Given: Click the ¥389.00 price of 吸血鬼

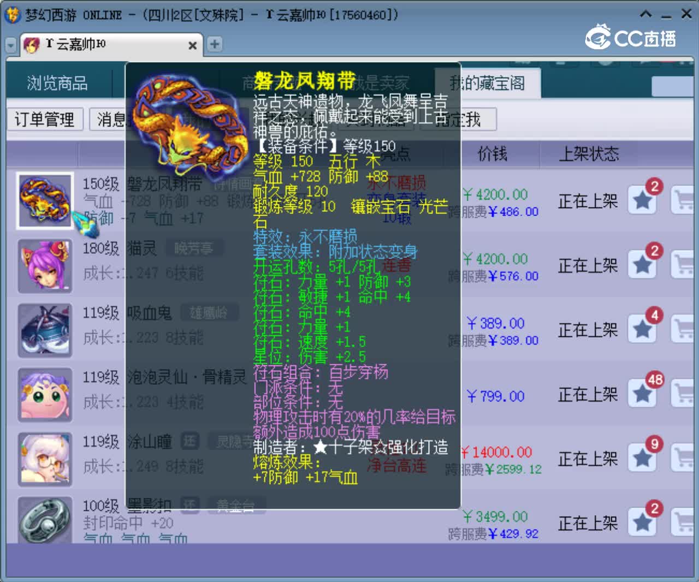Looking at the screenshot, I should pyautogui.click(x=496, y=323).
